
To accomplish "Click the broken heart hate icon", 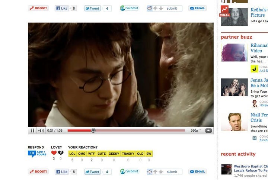I will (61, 153).
